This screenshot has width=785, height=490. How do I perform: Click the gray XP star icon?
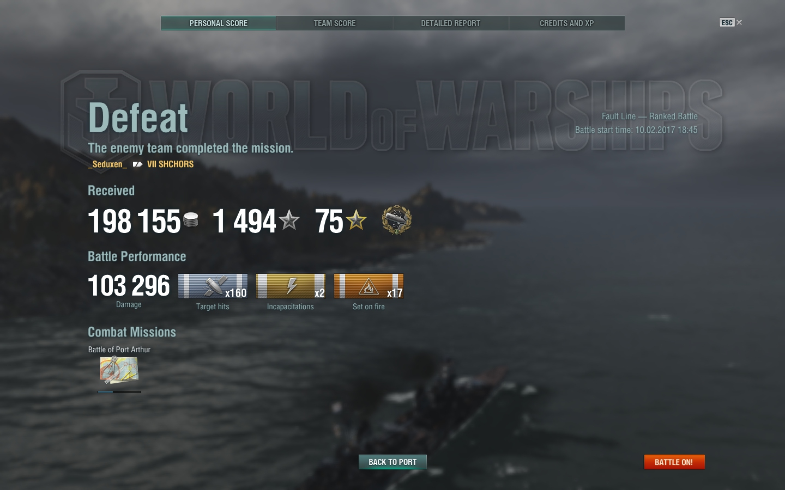(289, 220)
